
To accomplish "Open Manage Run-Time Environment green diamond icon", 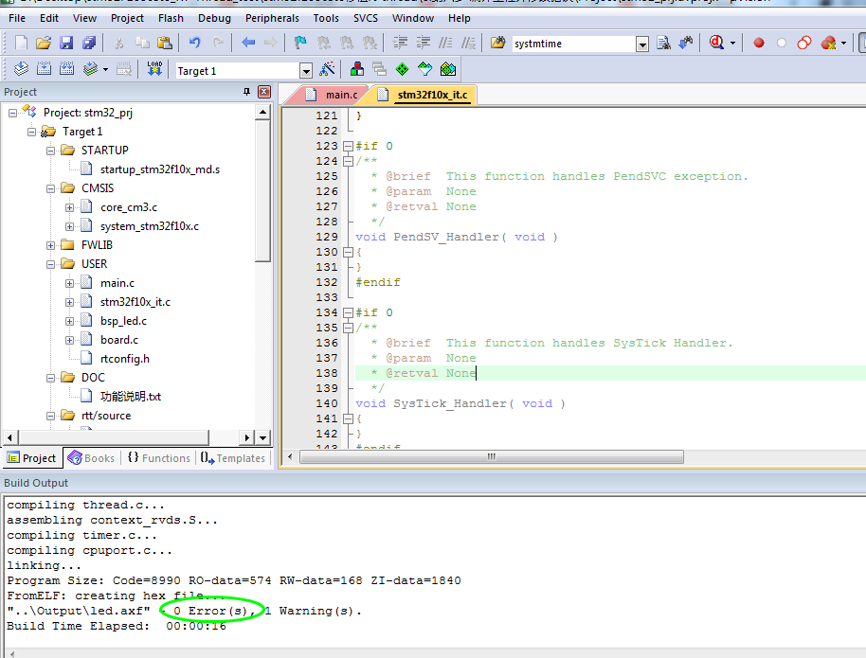I will pos(402,69).
